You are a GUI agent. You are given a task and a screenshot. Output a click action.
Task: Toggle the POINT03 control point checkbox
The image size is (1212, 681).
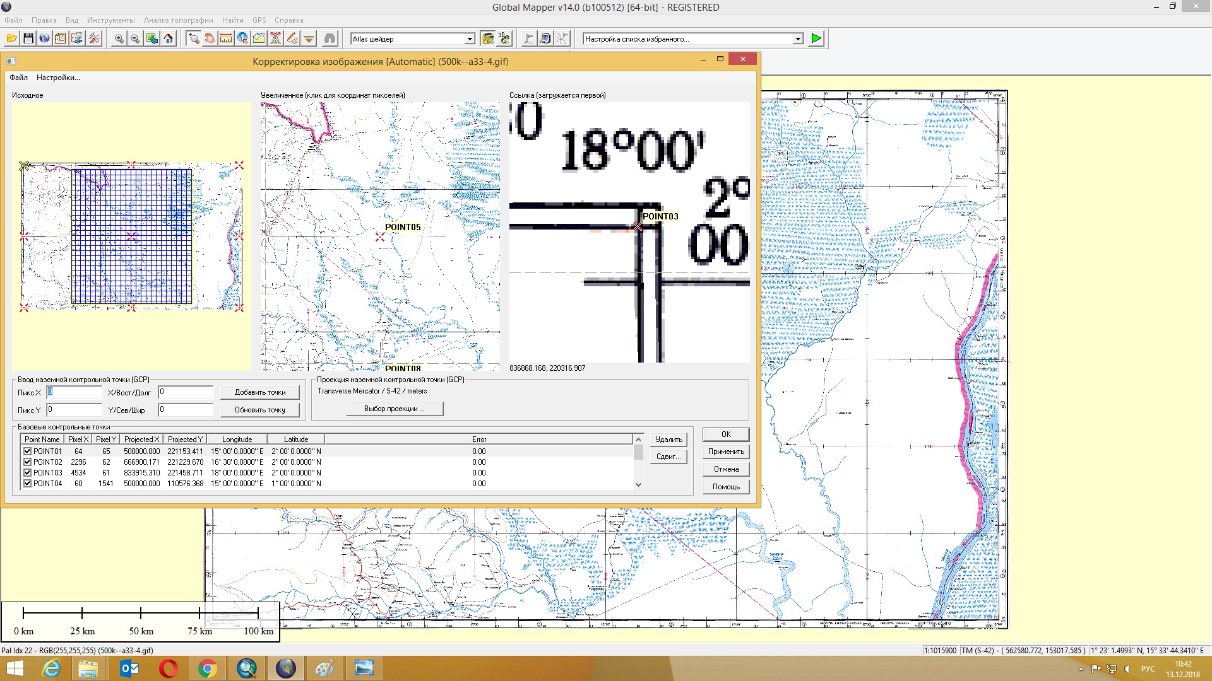27,473
